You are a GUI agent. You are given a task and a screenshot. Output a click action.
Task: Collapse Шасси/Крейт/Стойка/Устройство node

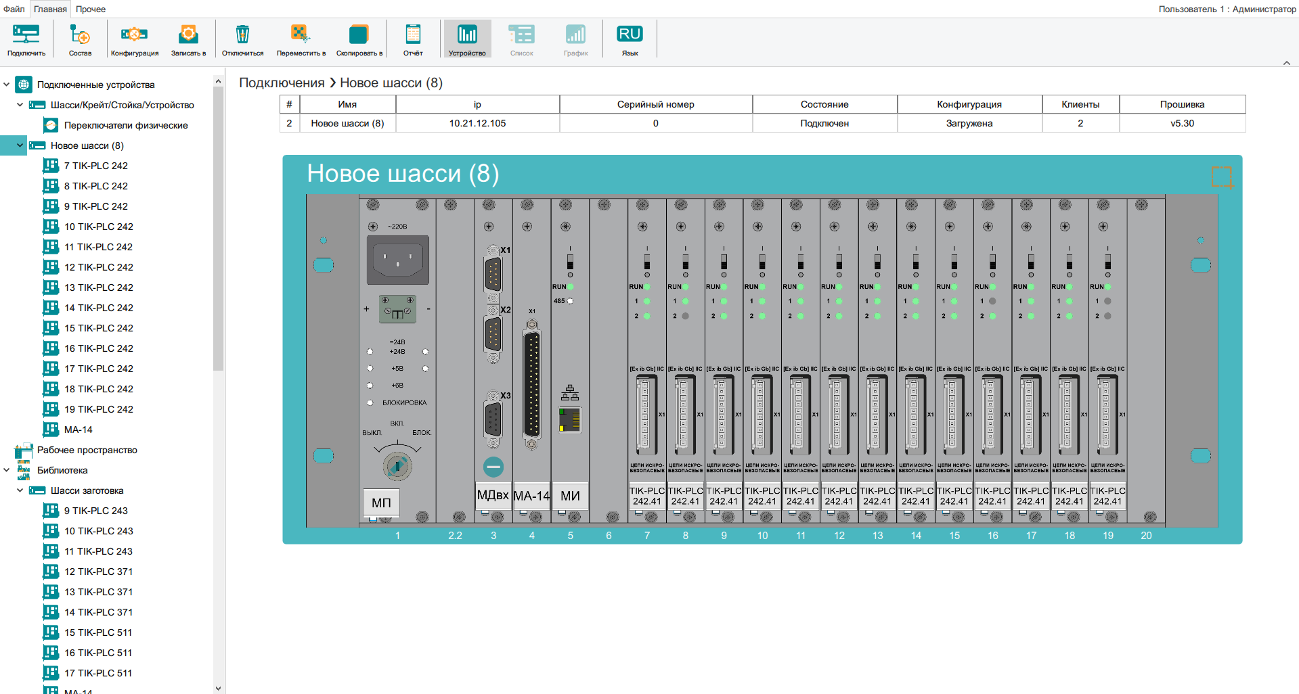click(x=20, y=105)
